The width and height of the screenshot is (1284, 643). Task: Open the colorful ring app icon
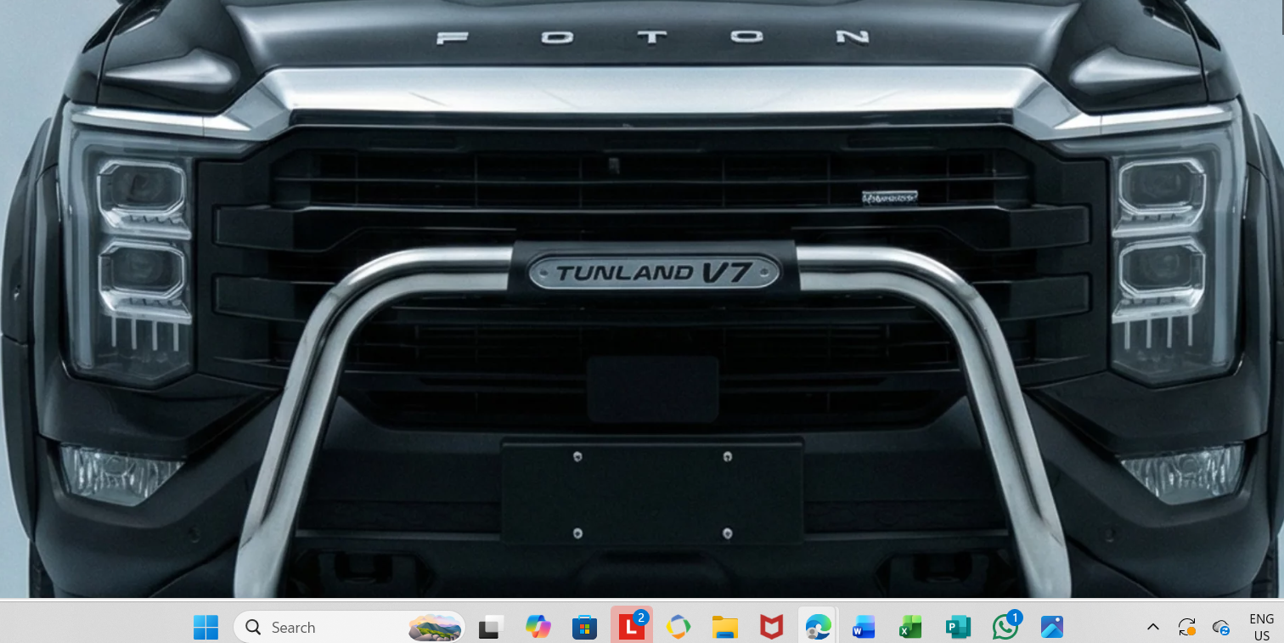point(678,628)
